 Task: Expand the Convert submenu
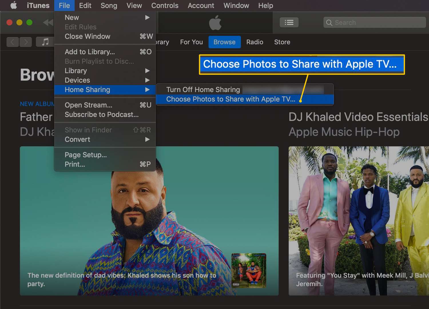(105, 139)
